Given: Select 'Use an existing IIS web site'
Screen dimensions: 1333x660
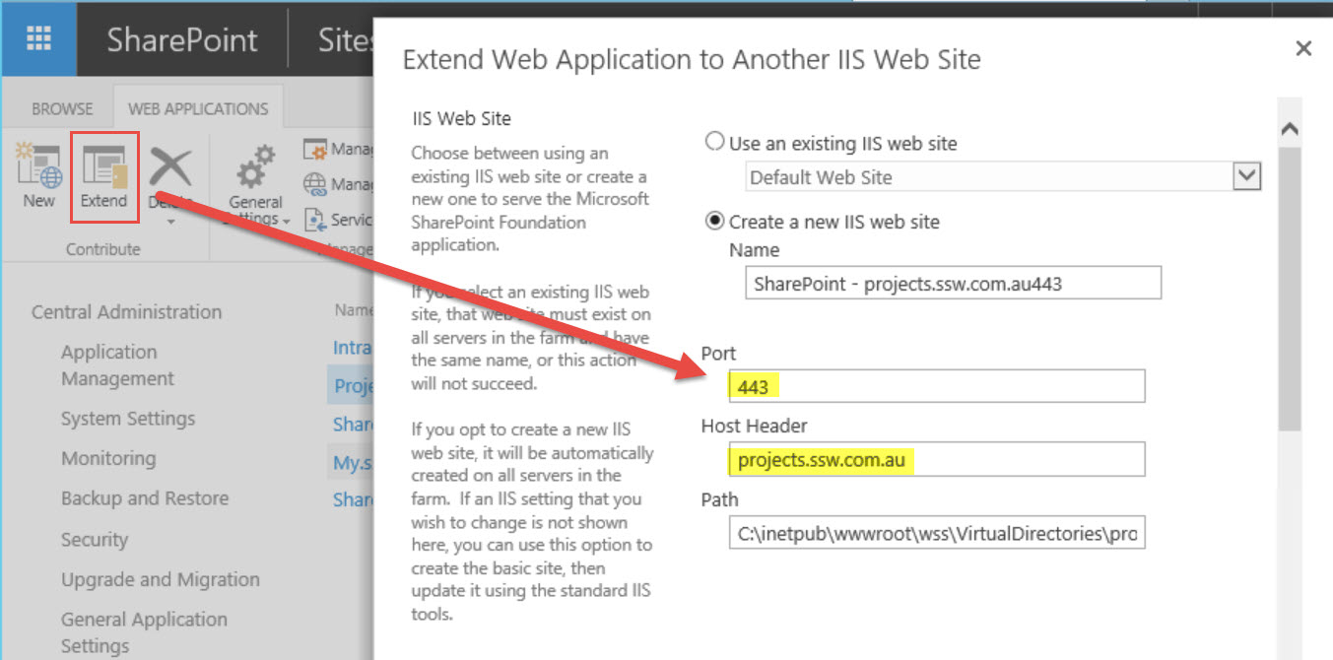Looking at the screenshot, I should point(715,142).
